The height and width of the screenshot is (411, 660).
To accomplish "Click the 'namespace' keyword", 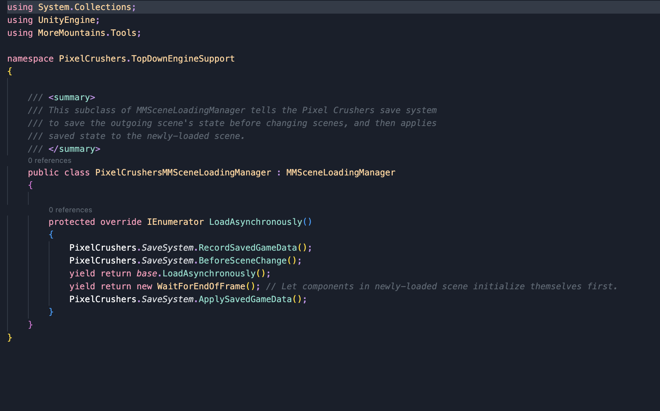I will [x=30, y=59].
